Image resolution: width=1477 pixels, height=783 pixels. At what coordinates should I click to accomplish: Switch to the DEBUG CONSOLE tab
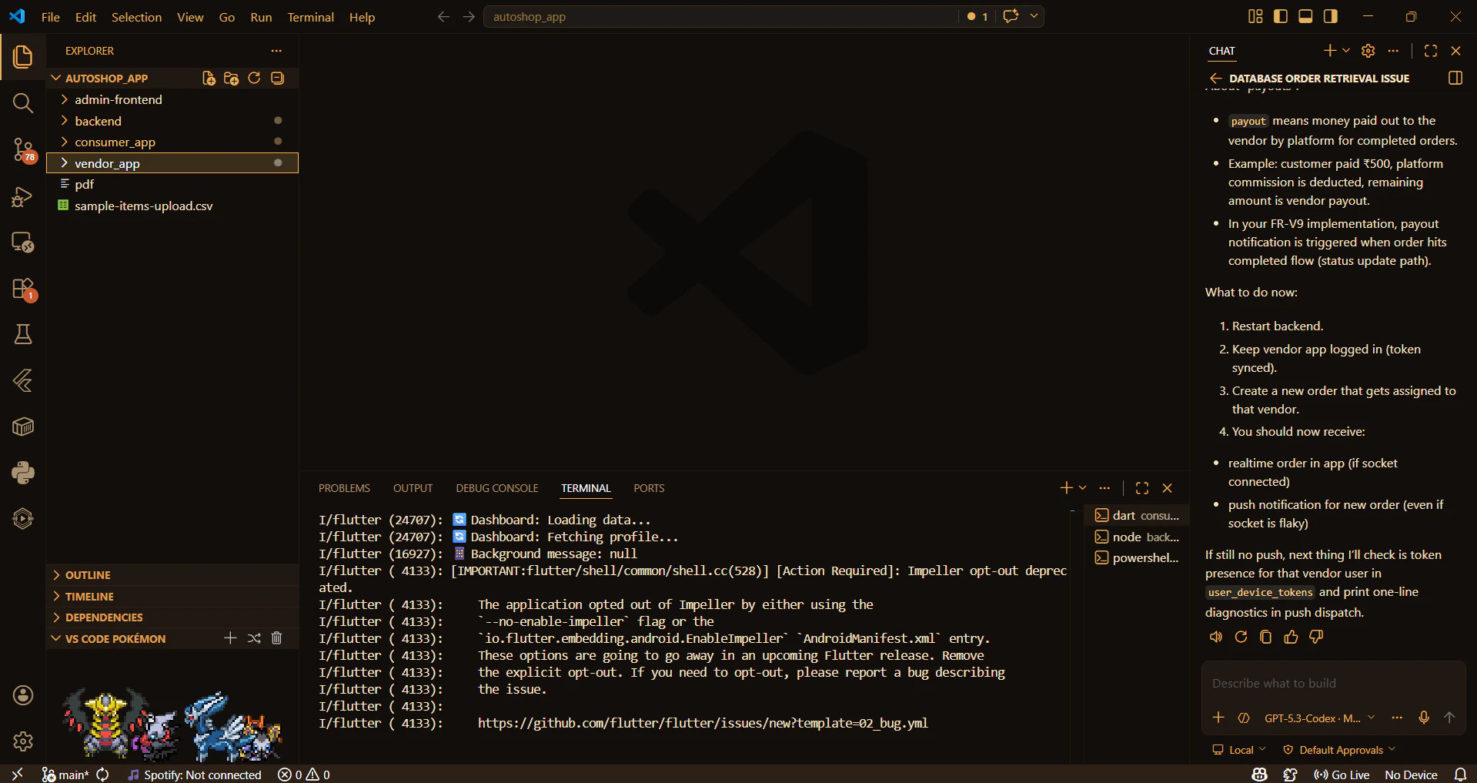click(496, 487)
